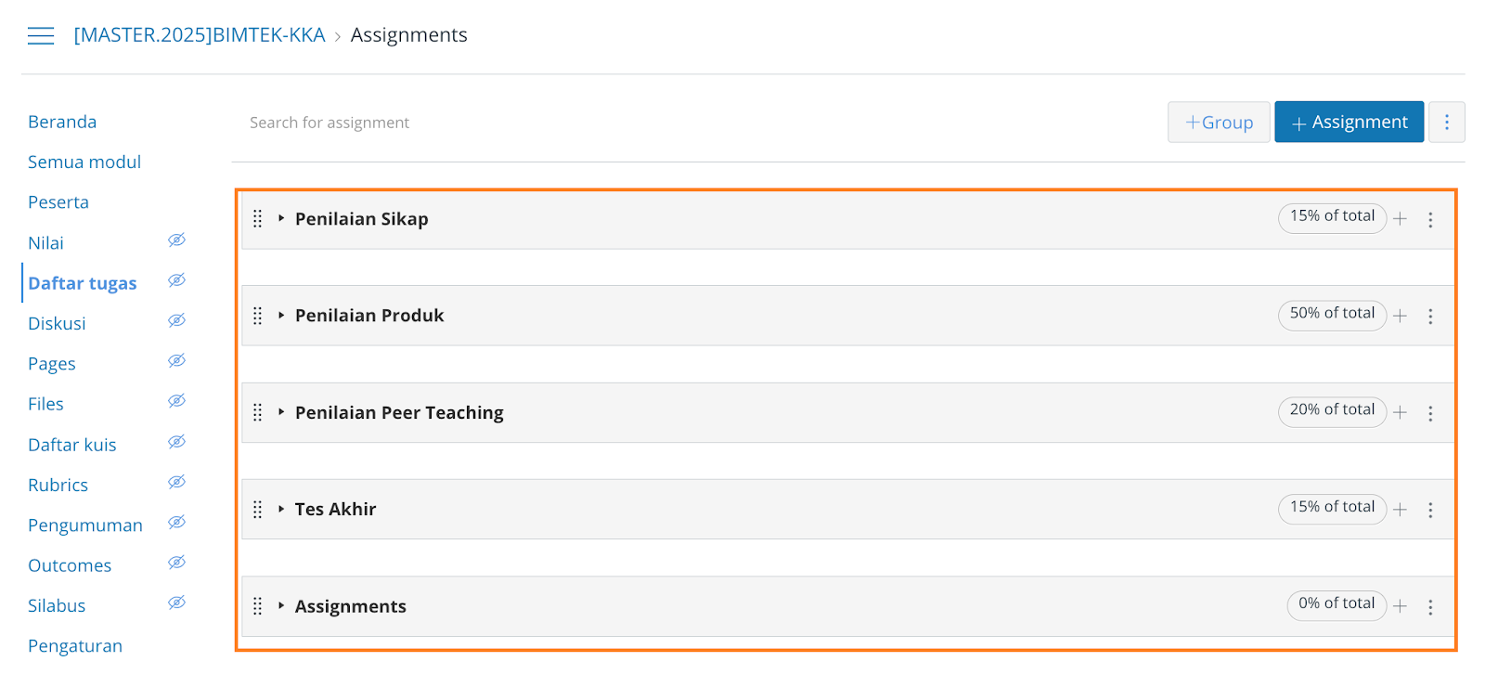This screenshot has width=1485, height=674.
Task: Click the +Group button
Action: coord(1219,123)
